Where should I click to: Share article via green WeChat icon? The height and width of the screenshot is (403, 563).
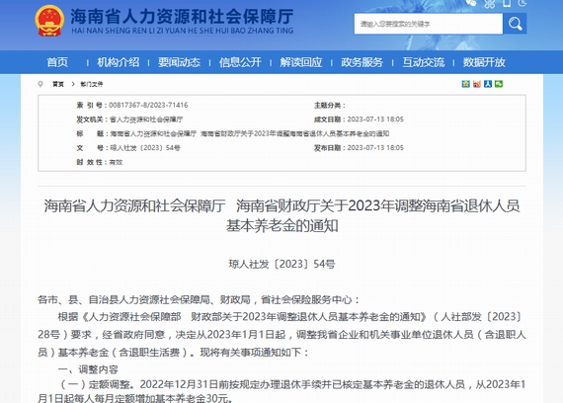[499, 84]
